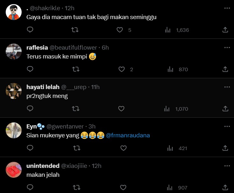This screenshot has height=193, width=234.
Task: Share the shakrikle tweet
Action: [225, 30]
